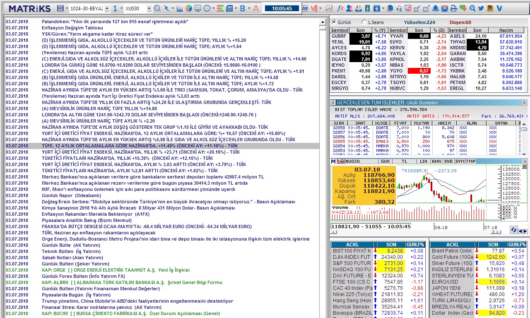
Task: Click the blue V icon in toolbar
Action: tap(499, 8)
